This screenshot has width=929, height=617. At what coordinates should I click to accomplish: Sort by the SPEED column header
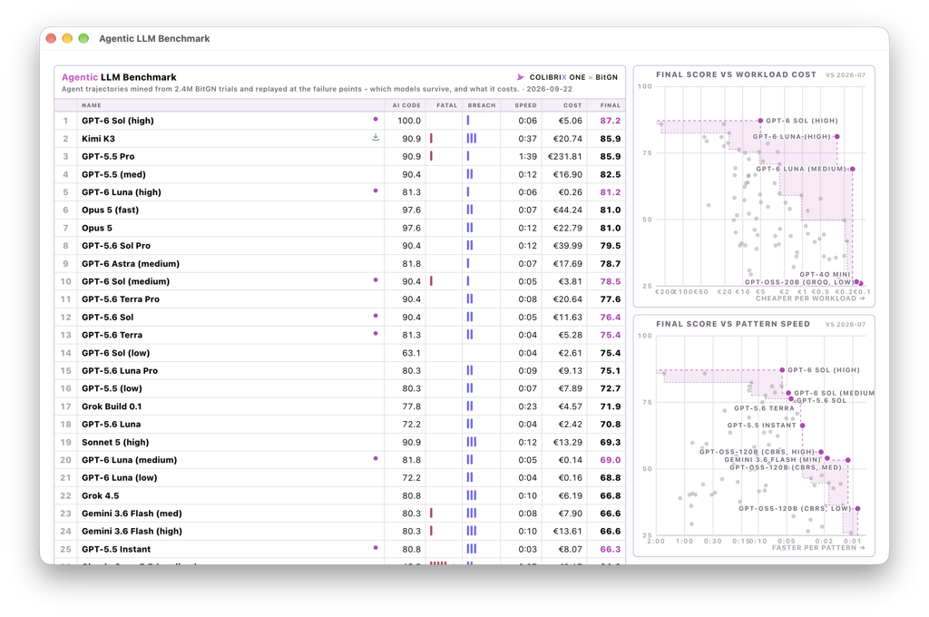click(x=525, y=105)
